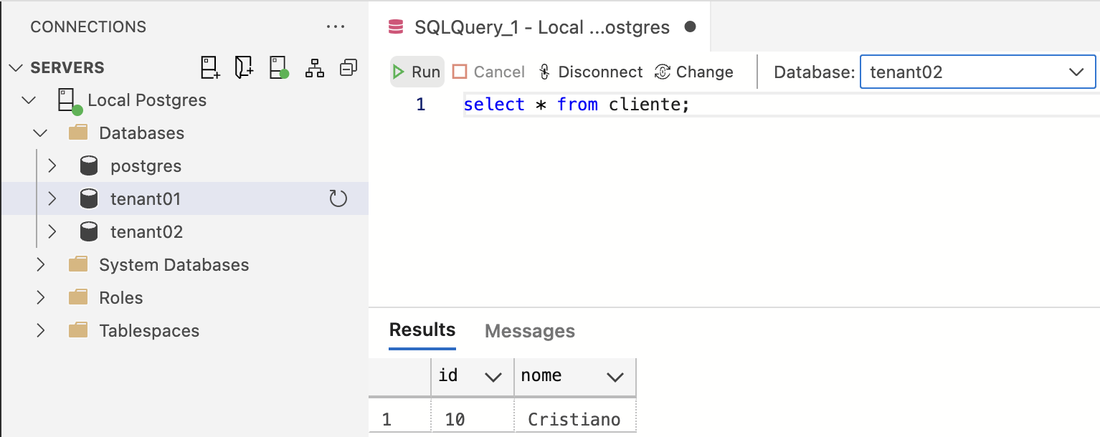Click Change connection button
Viewport: 1100px width, 437px height.
(693, 72)
